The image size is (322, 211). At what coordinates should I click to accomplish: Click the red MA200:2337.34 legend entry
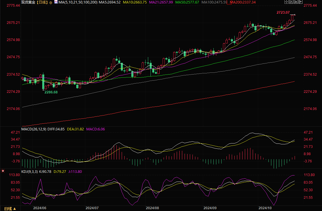[243, 2]
